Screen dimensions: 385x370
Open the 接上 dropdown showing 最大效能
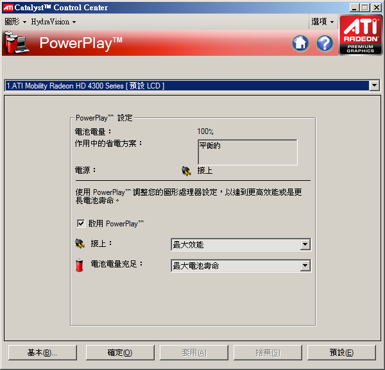(x=241, y=244)
